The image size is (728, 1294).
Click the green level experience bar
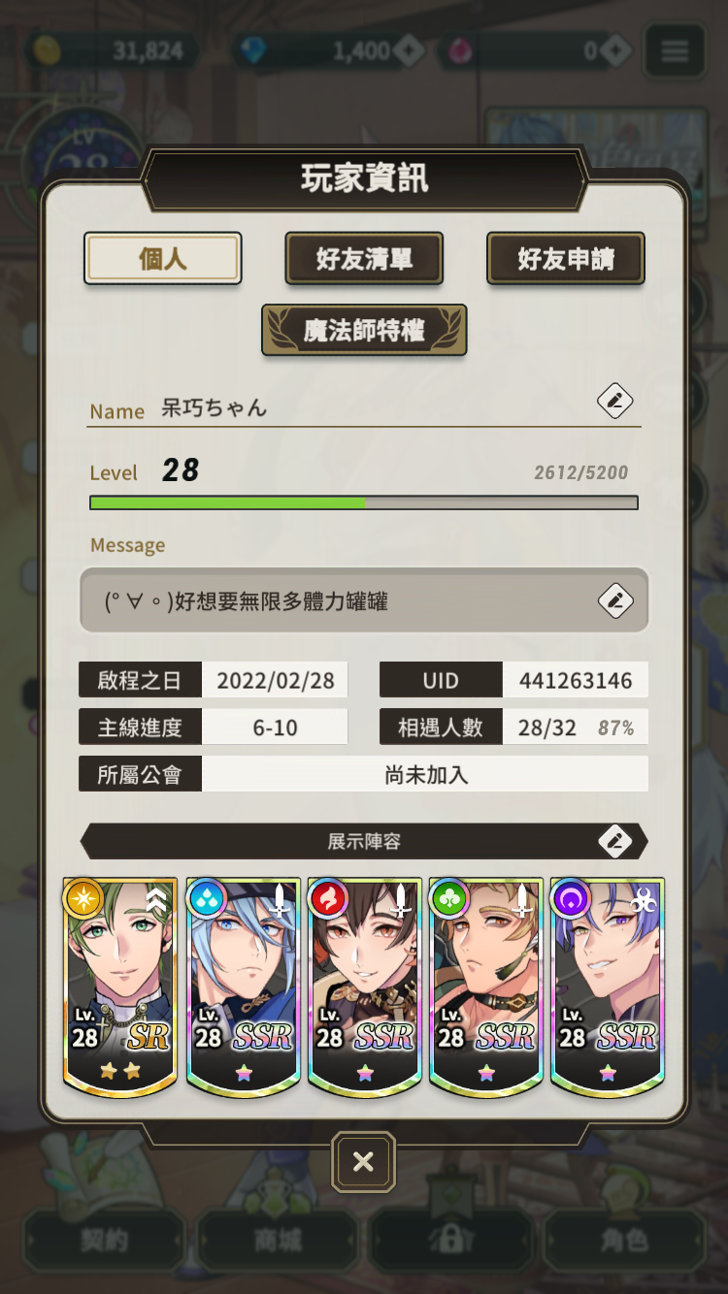(x=364, y=502)
